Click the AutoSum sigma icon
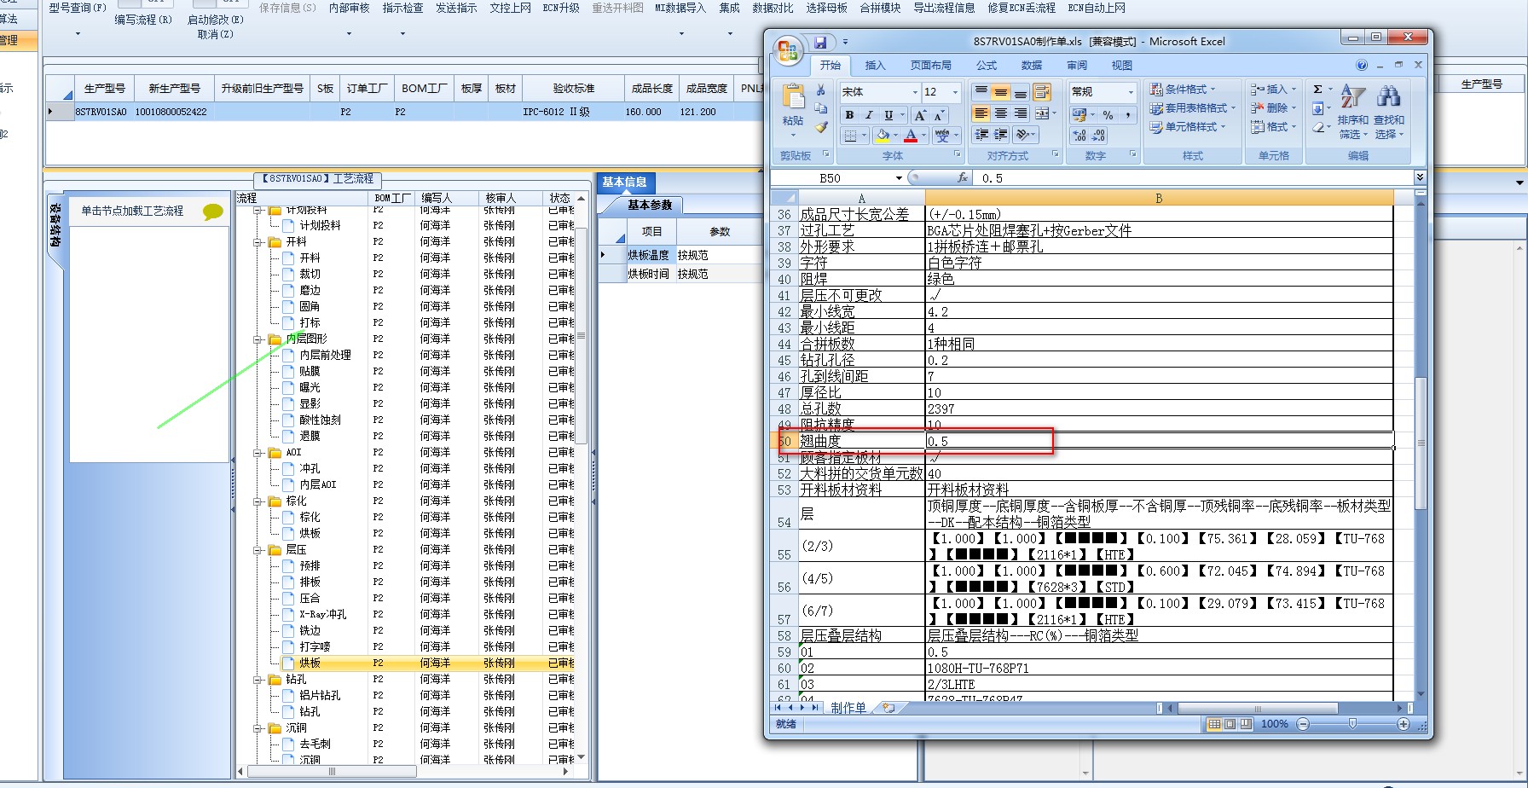The image size is (1528, 788). 1317,90
